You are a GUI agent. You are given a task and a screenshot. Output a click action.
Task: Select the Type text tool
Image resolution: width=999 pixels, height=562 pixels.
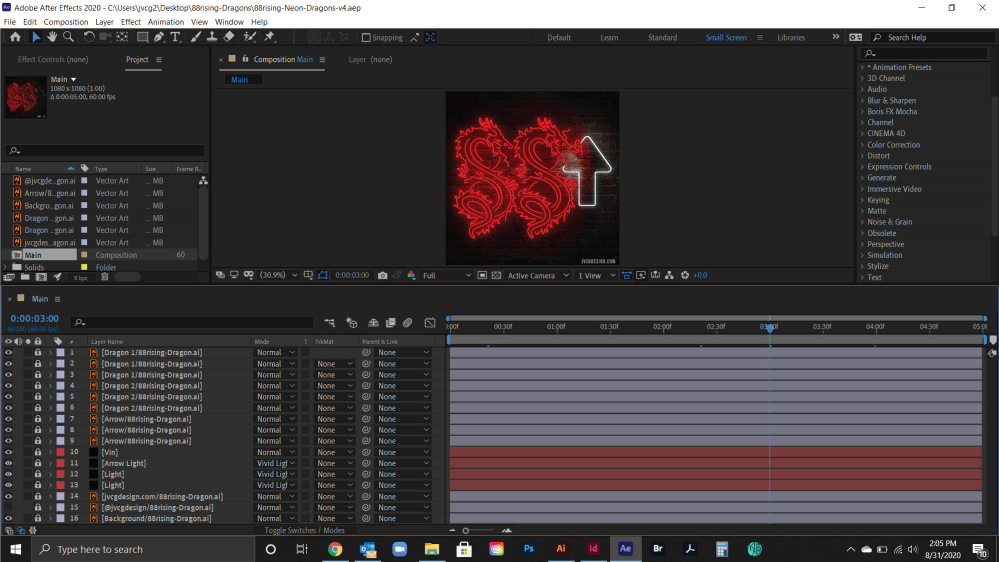tap(175, 37)
